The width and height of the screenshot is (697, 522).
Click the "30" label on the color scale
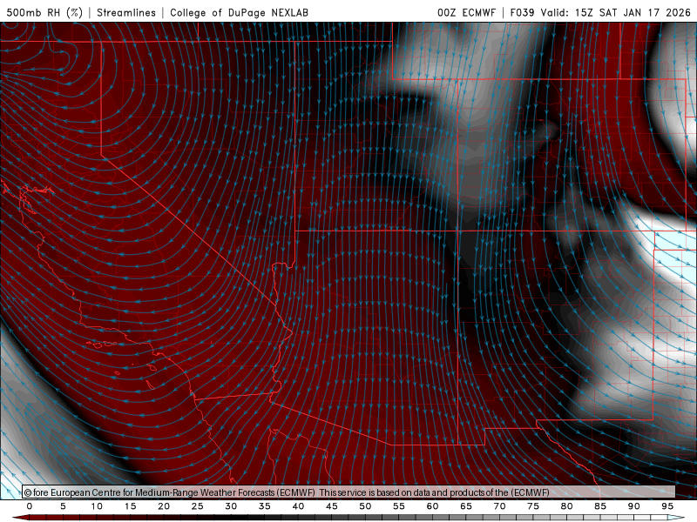click(231, 506)
